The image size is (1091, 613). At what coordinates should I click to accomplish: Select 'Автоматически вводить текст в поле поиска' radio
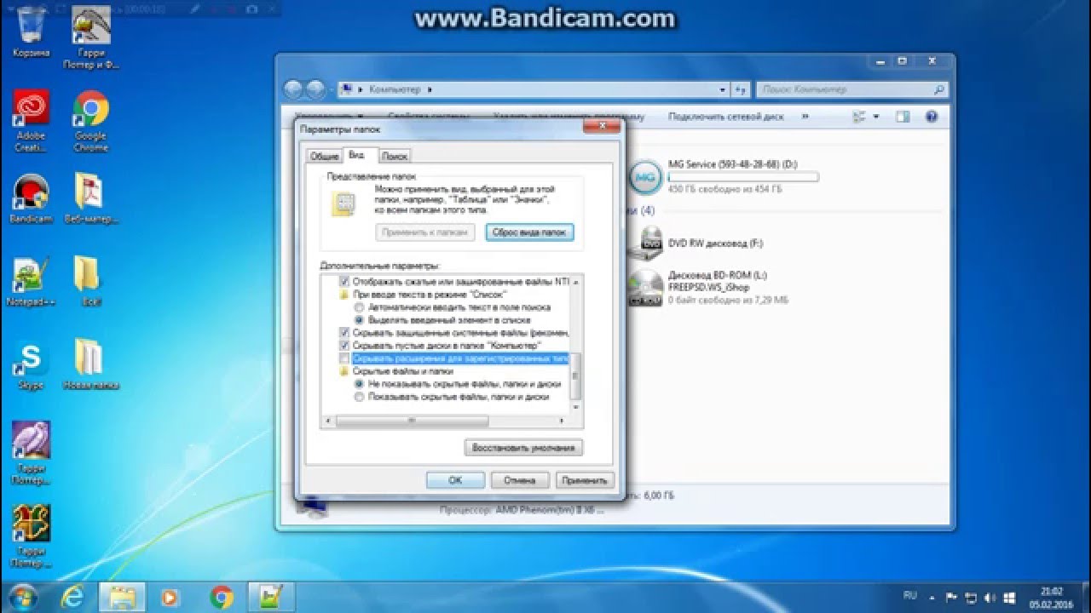click(359, 306)
